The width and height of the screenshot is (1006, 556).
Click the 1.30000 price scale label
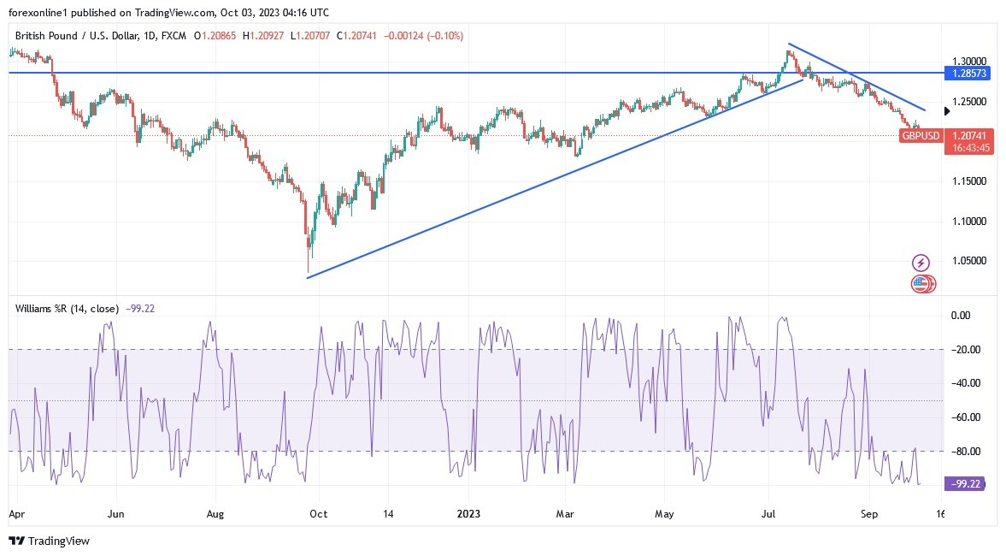pyautogui.click(x=968, y=62)
